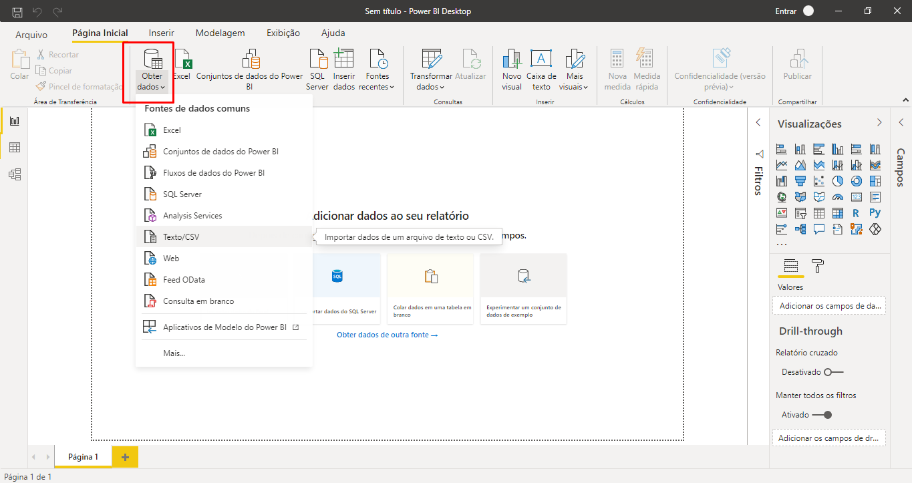This screenshot has width=912, height=483.
Task: Choose the gauge visualization
Action: coord(838,196)
